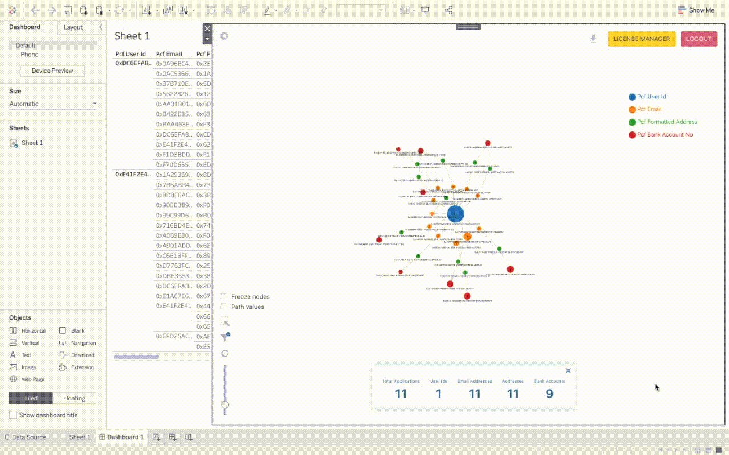Screen dimensions: 729x455
Task: Click the Save icon in toolbar
Action: pyautogui.click(x=68, y=10)
